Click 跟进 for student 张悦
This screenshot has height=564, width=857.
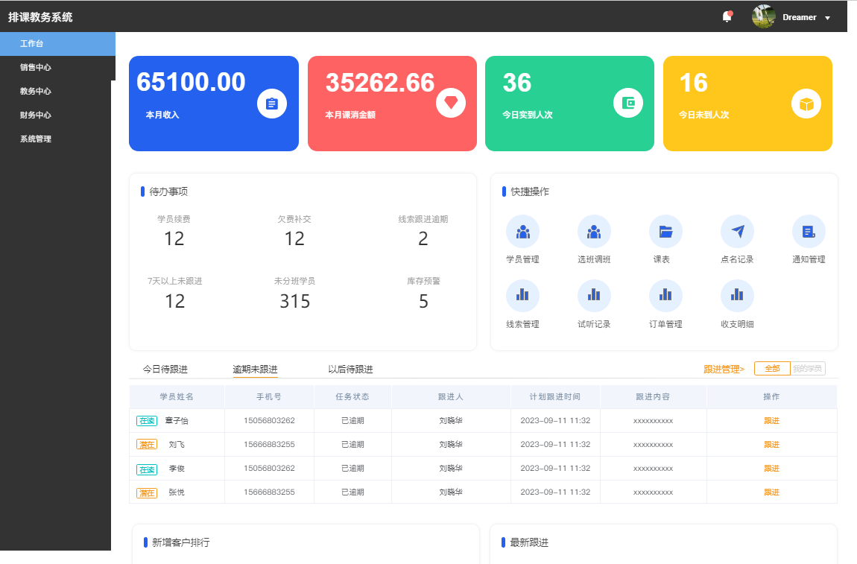click(772, 492)
